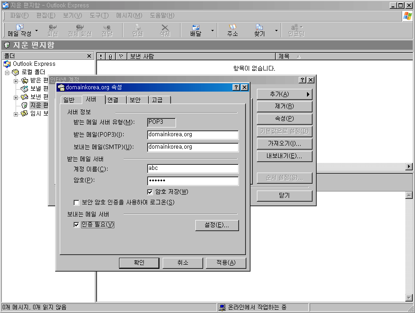Screen dimensions: 415x313
Task: Click the 내보내기(E)... button
Action: coord(284,156)
